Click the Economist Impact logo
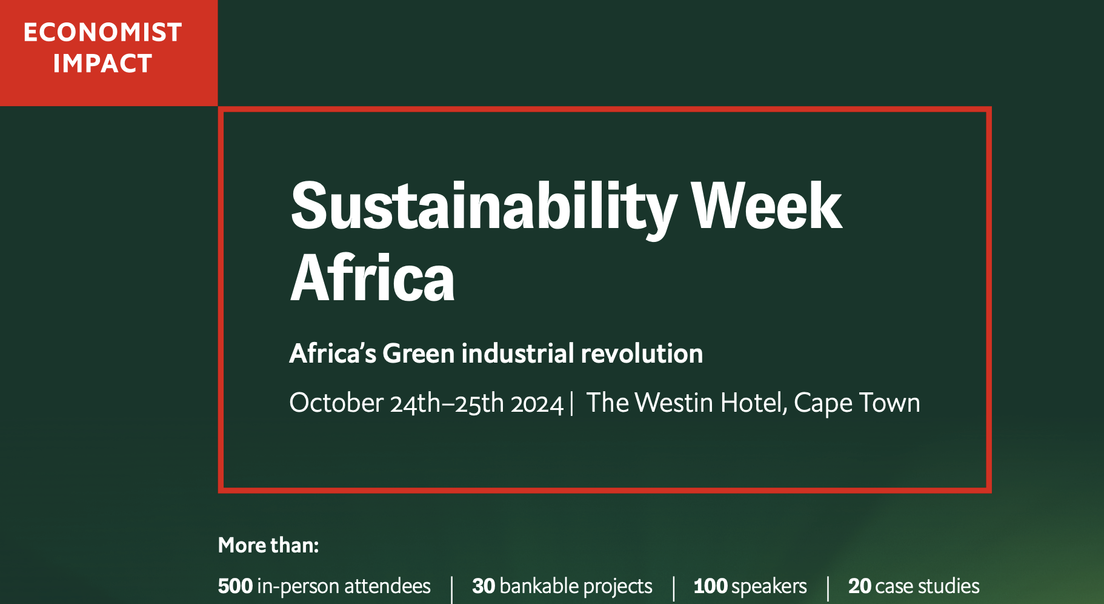 (x=108, y=53)
